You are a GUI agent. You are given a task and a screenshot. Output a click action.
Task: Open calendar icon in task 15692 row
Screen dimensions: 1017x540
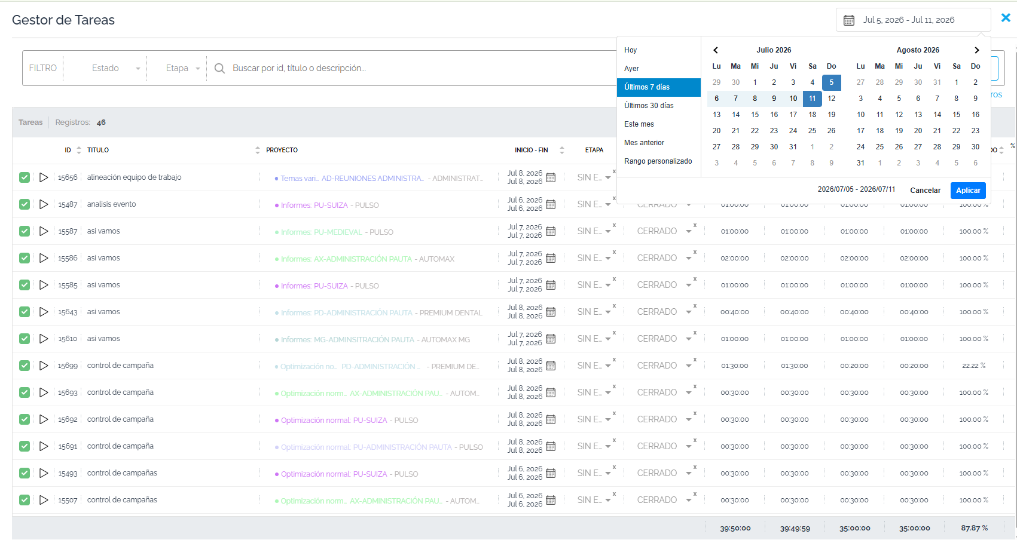coord(551,419)
